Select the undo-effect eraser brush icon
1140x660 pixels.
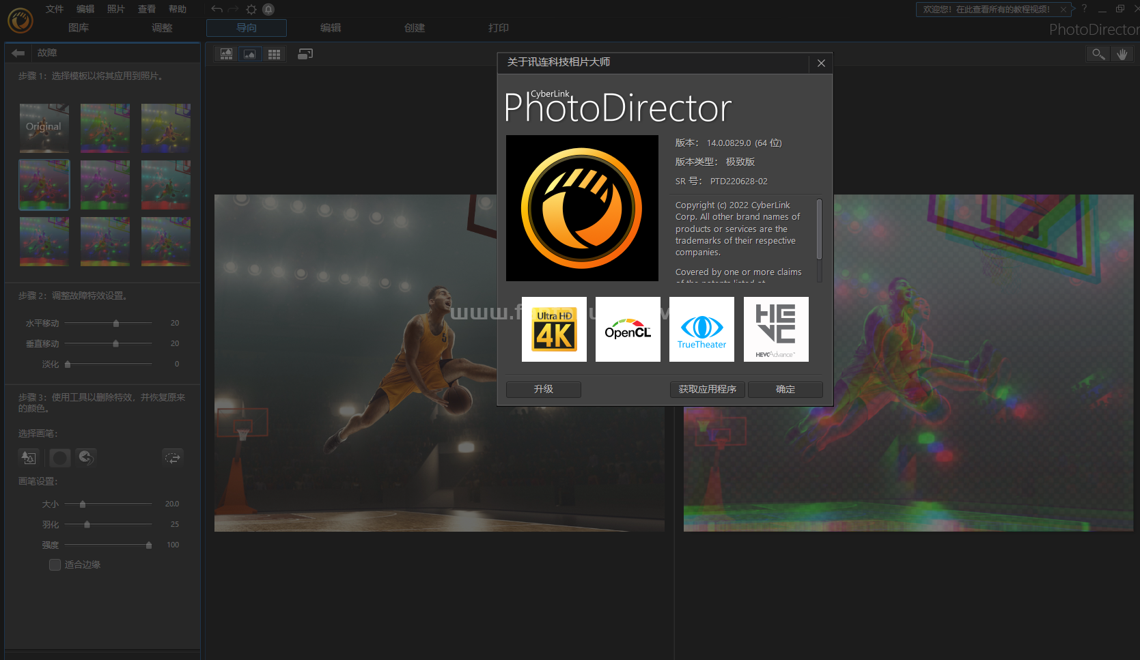(85, 457)
